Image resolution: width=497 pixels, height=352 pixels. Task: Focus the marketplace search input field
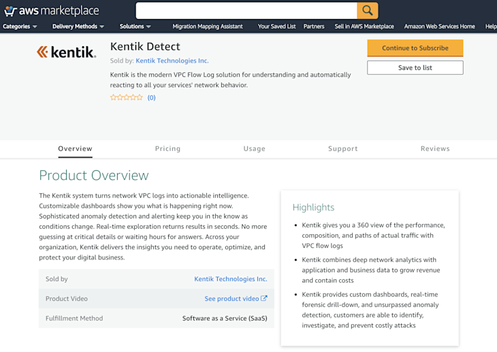[246, 11]
